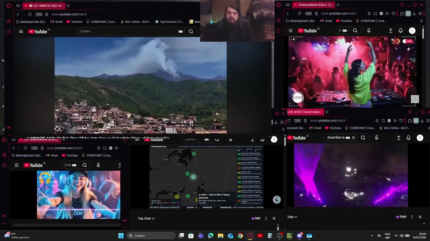Click microphone in the 'LIVE NOW' window

point(376,138)
